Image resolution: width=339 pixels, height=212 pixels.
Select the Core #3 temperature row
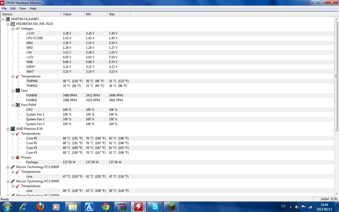[167, 153]
